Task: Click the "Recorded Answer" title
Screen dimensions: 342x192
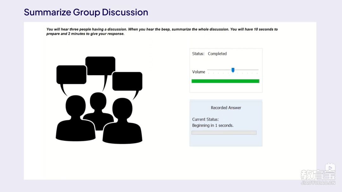Action: pos(226,108)
